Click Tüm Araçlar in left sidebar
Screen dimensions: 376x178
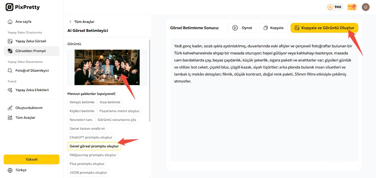click(x=25, y=117)
